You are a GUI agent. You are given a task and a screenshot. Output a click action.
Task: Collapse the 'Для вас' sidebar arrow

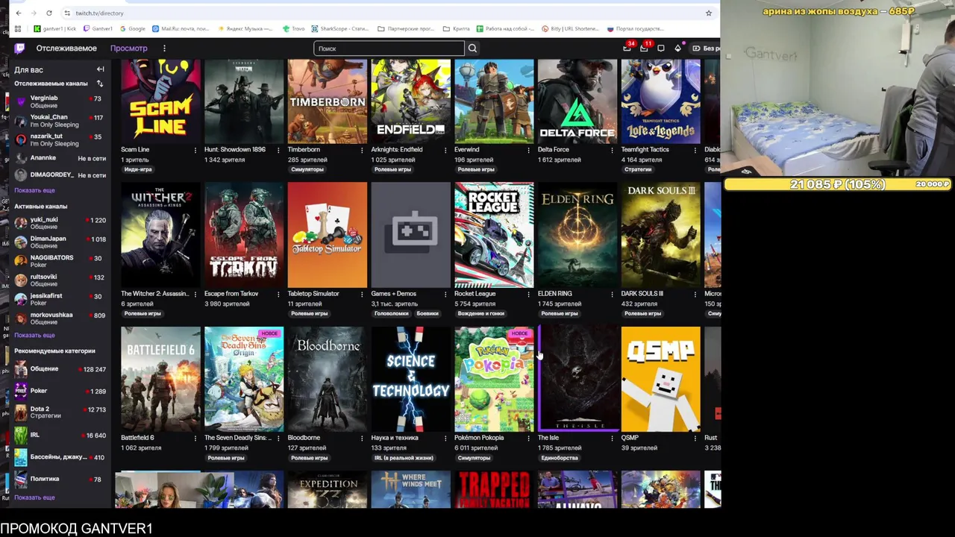click(100, 69)
